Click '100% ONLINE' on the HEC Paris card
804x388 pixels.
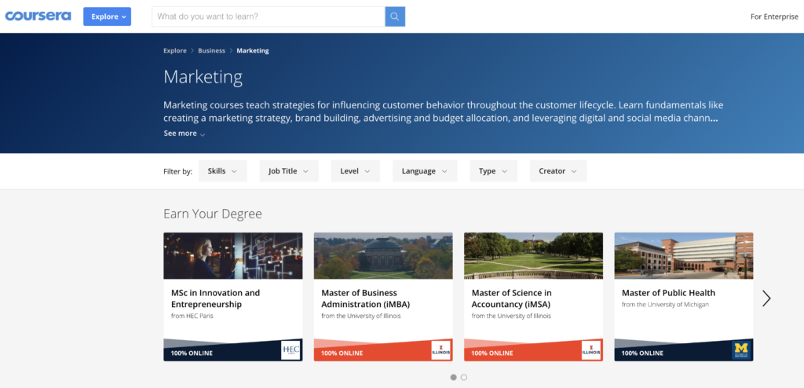(x=192, y=353)
